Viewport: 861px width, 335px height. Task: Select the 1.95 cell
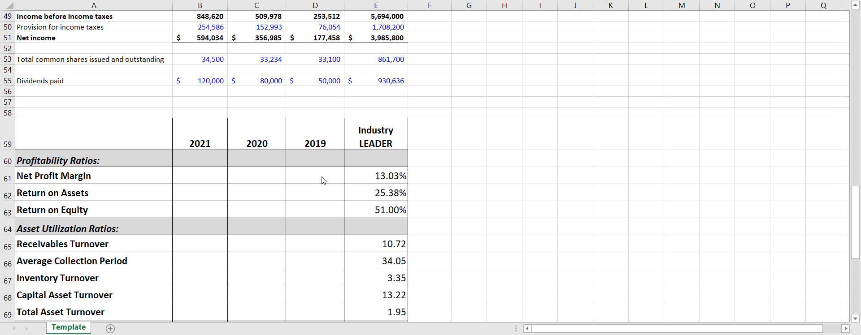point(376,312)
